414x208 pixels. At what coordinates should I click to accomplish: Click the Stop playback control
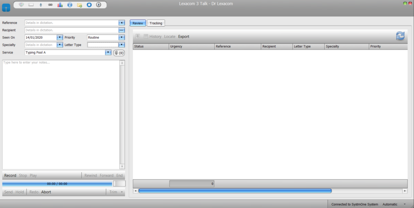pos(23,175)
